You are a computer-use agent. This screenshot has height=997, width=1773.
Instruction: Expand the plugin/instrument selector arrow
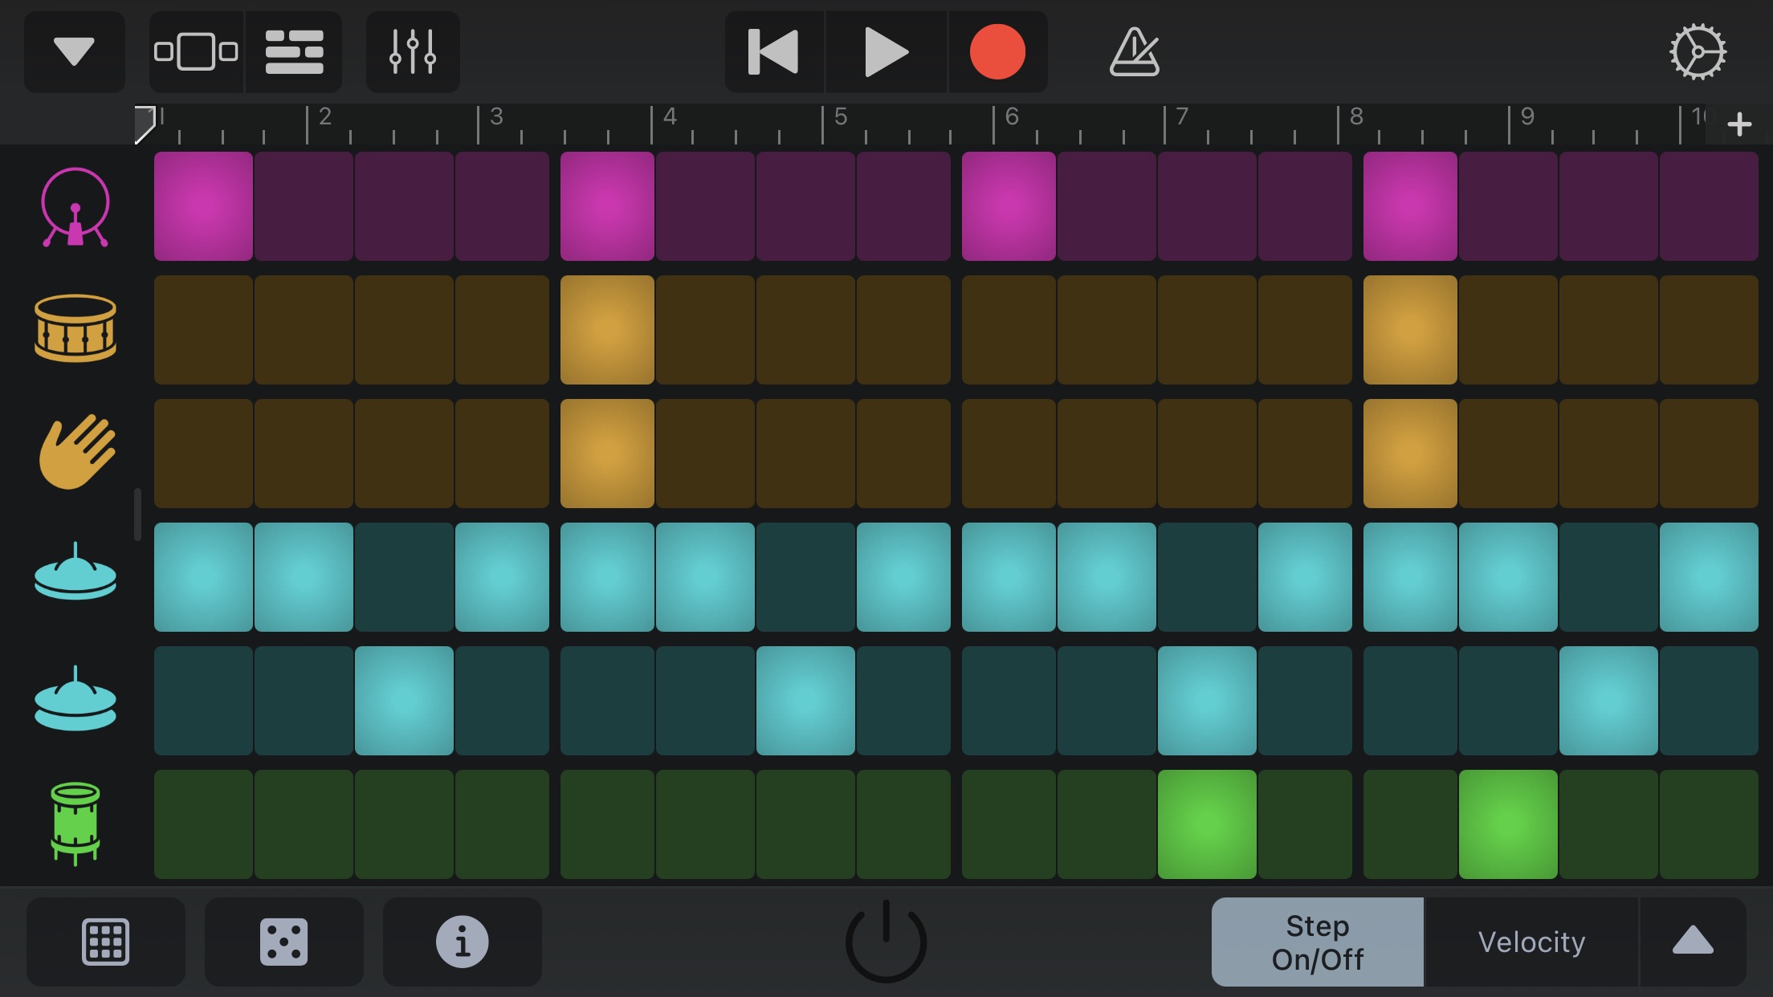point(68,51)
